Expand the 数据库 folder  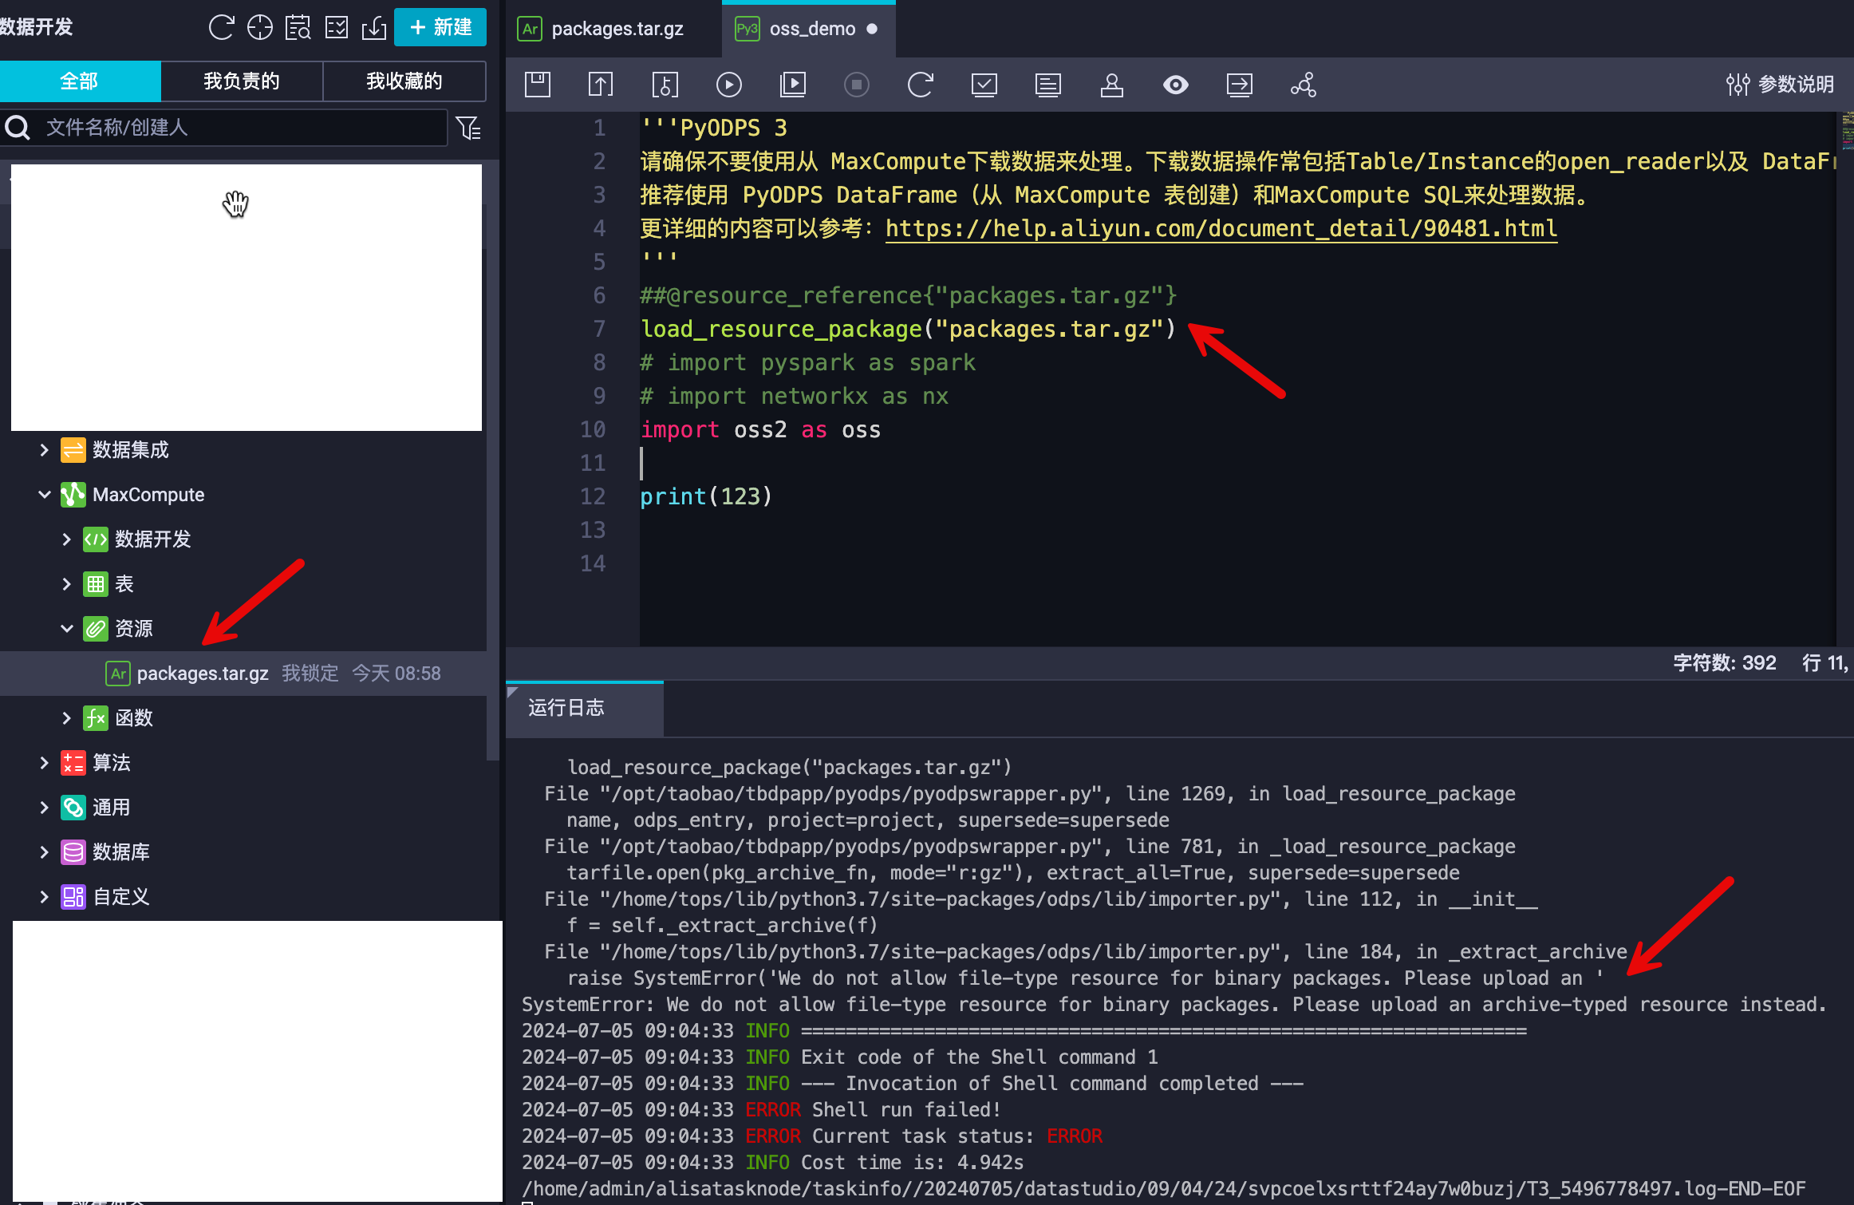click(45, 852)
